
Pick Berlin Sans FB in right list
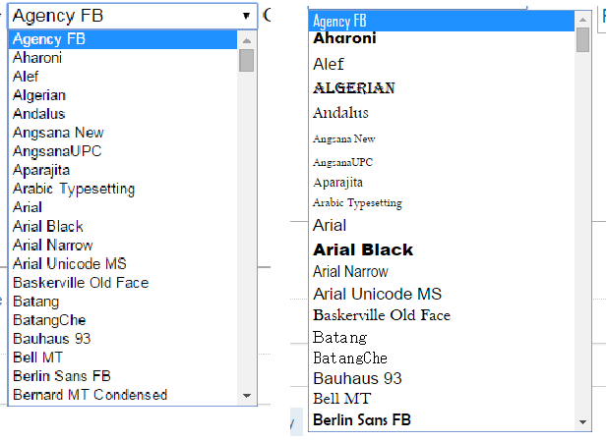(x=362, y=419)
